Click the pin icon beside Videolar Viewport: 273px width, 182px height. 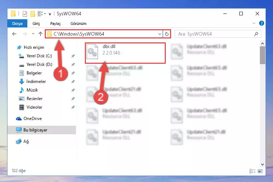click(x=73, y=107)
